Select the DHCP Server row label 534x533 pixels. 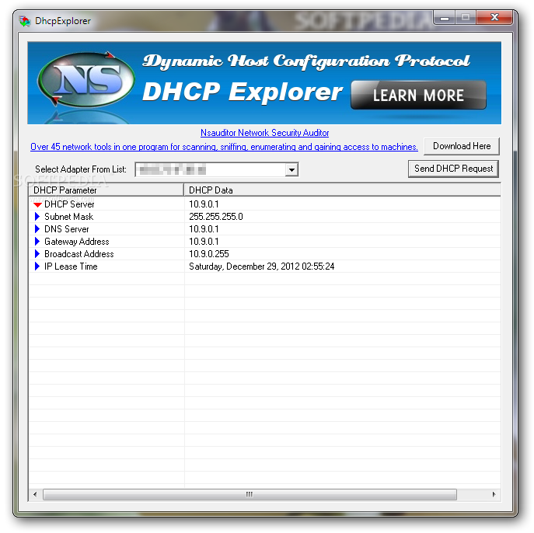69,204
